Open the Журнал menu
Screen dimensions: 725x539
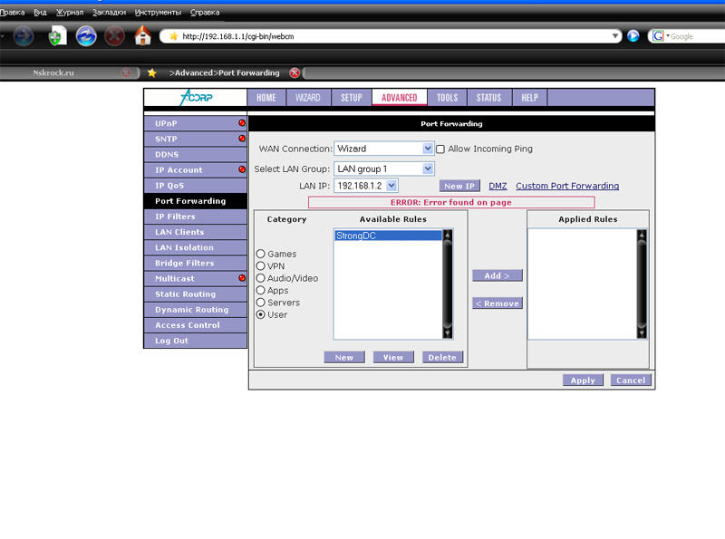70,13
